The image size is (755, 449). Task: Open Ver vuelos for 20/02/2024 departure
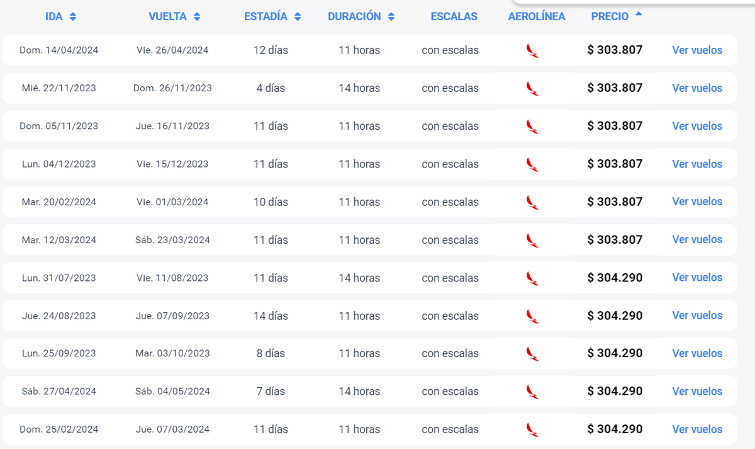tap(697, 202)
